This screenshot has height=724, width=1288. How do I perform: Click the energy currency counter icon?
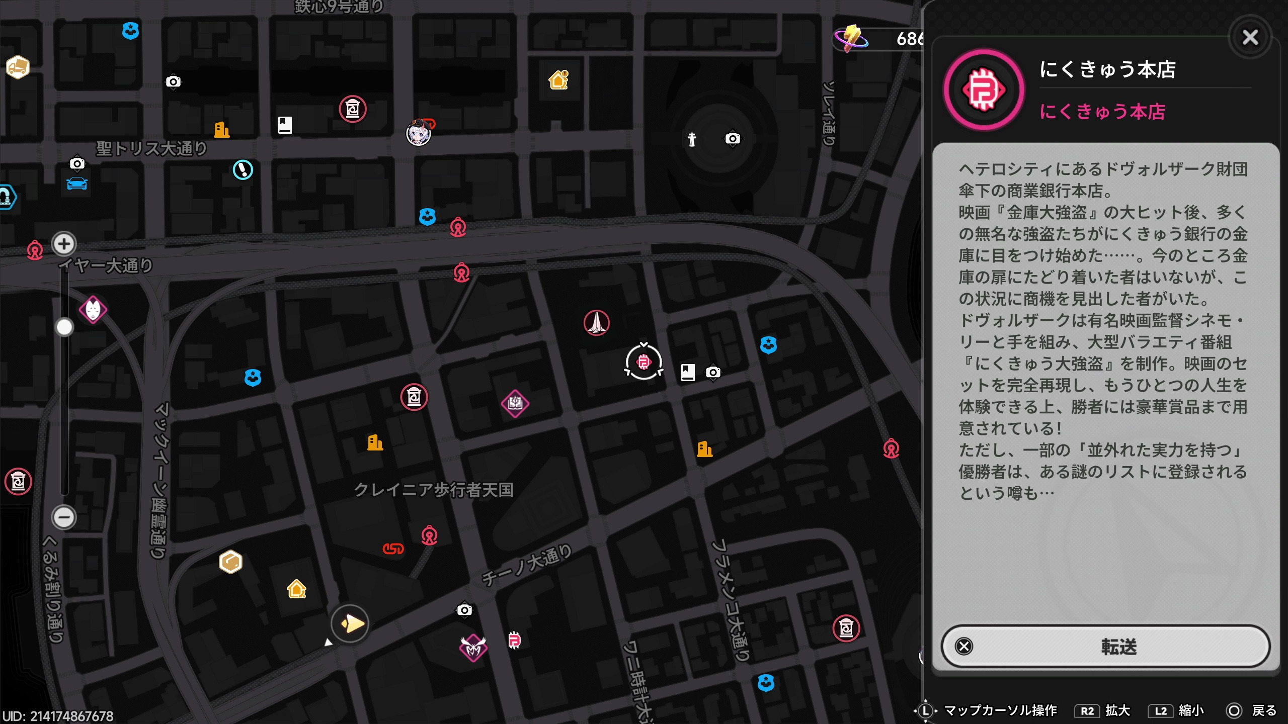851,38
